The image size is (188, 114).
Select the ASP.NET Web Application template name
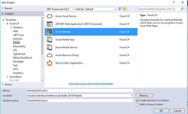(x=79, y=24)
